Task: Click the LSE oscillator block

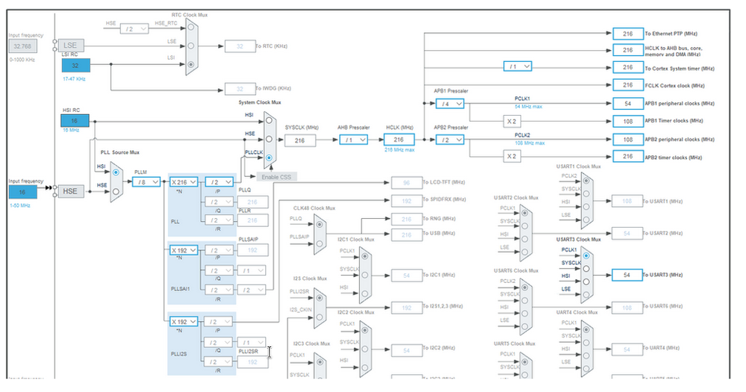Action: tap(71, 46)
